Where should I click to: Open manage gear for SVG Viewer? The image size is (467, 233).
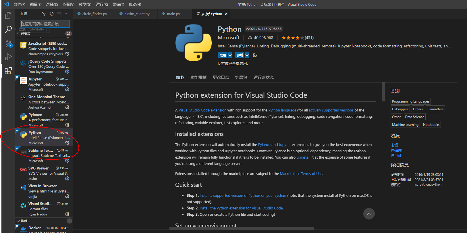(67, 178)
